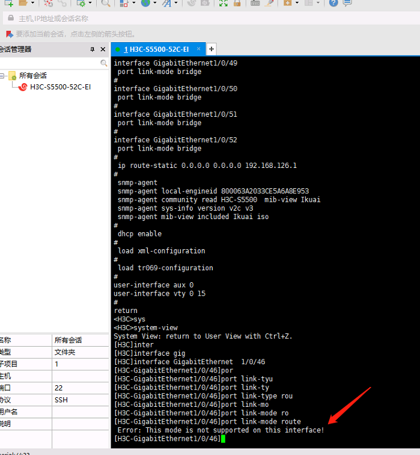Viewport: 420px width, 455px height.
Task: Click the 'port link-mode route' command line
Action: [x=207, y=421]
